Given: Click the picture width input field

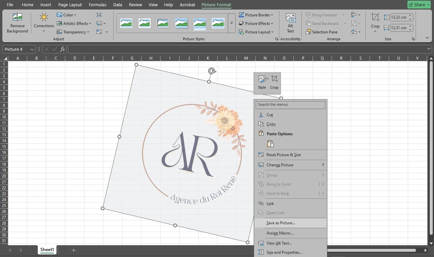Looking at the screenshot, I should click(x=399, y=28).
